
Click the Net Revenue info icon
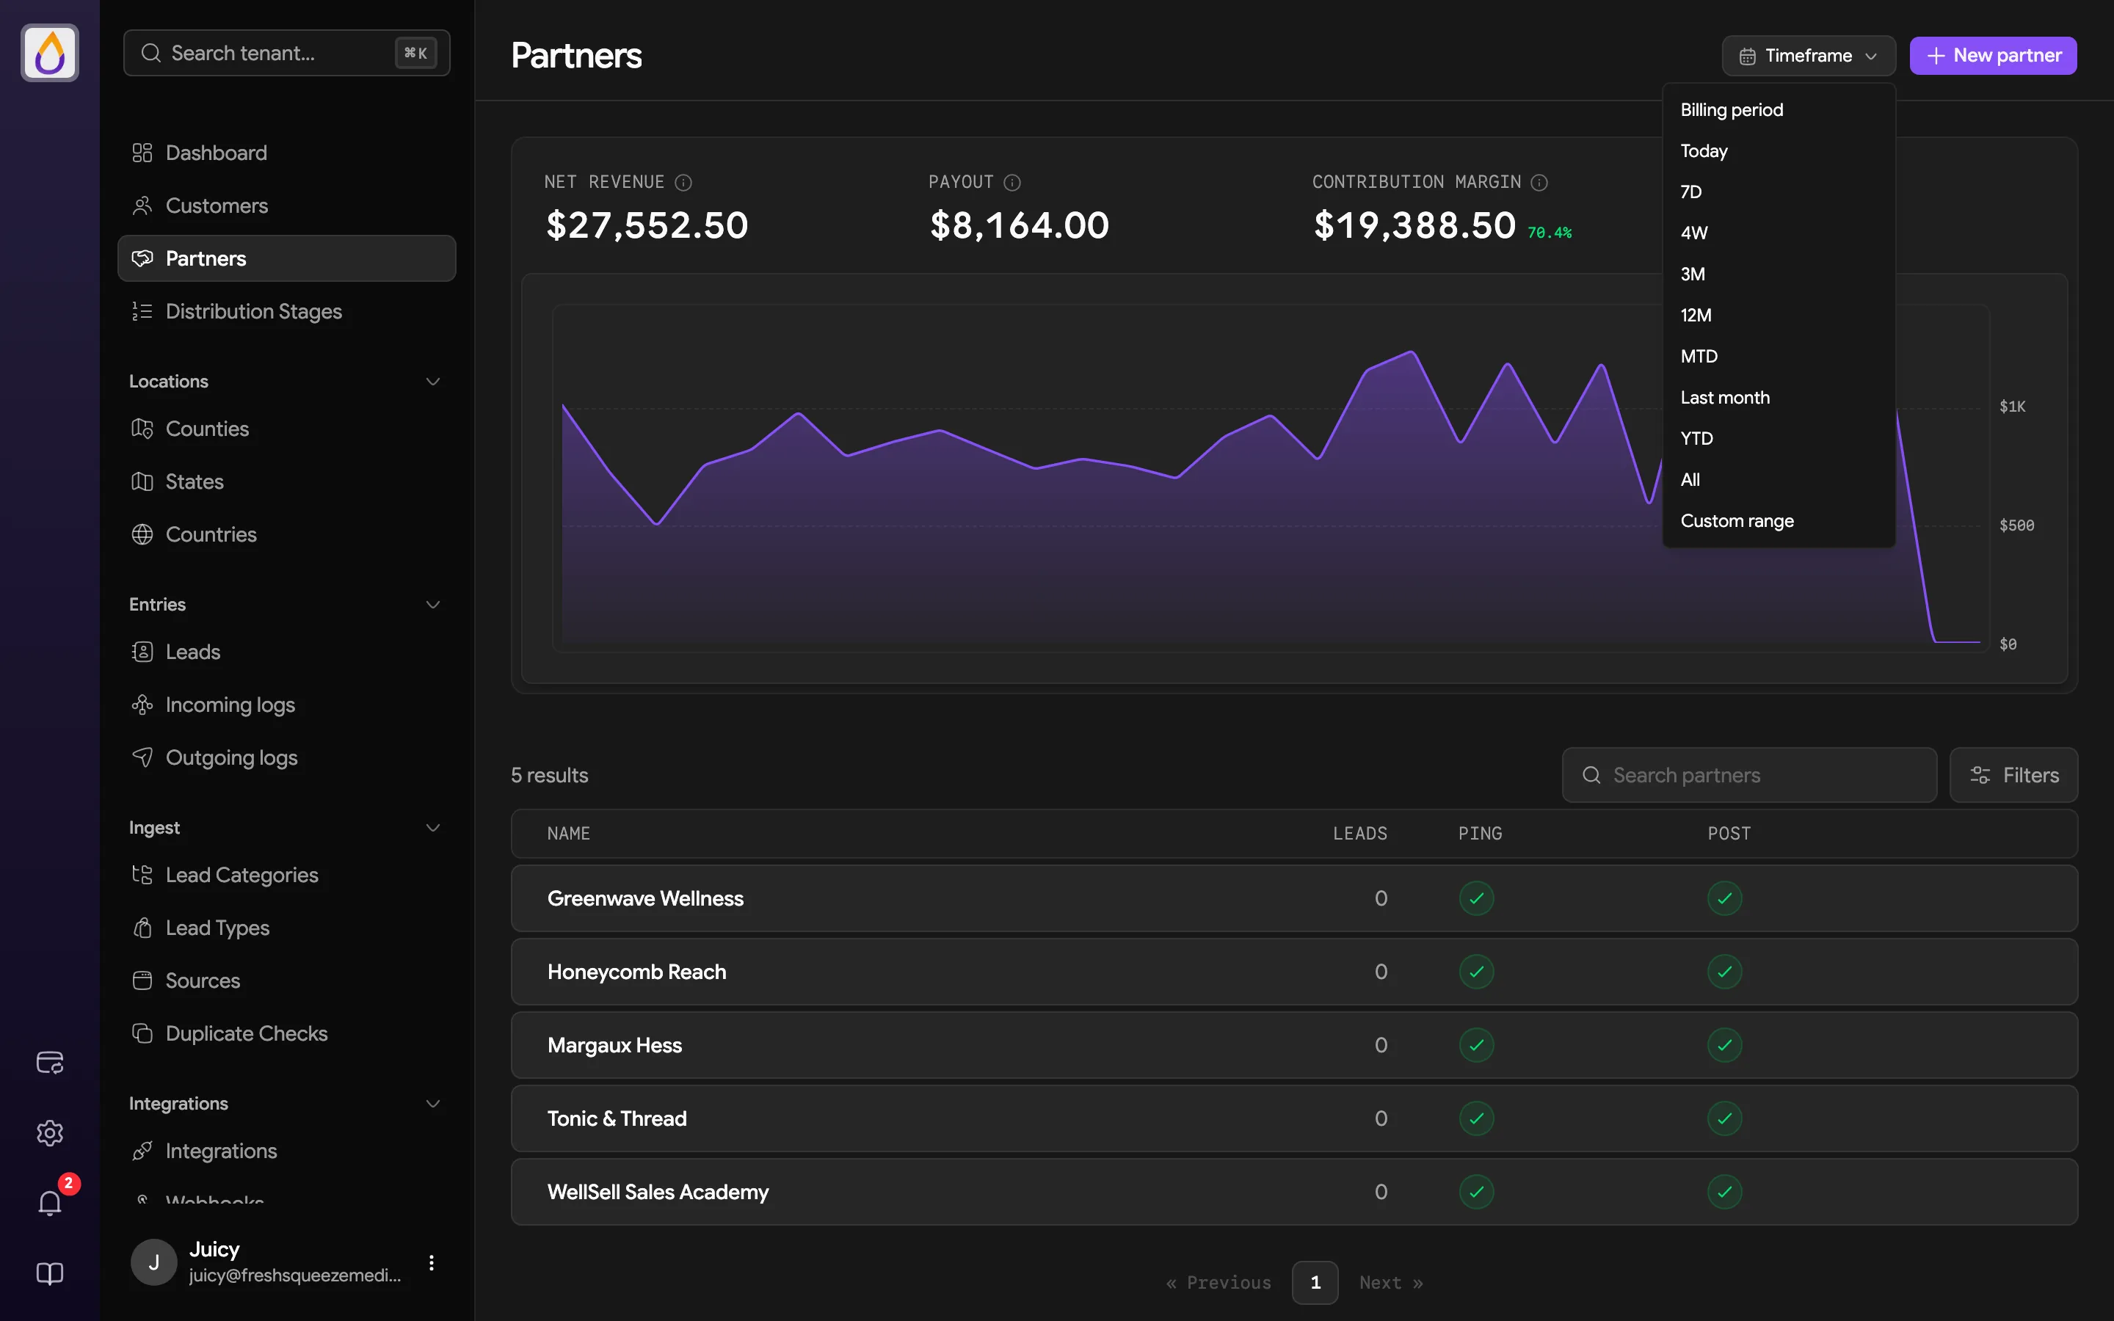pos(683,183)
